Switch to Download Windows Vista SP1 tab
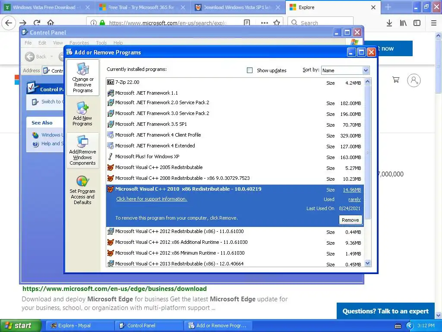 coord(238,7)
